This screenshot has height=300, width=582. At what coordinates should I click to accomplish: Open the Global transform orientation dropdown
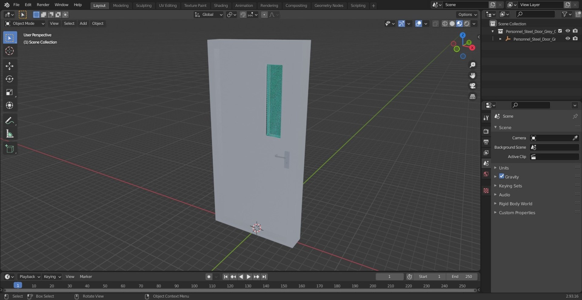point(209,15)
